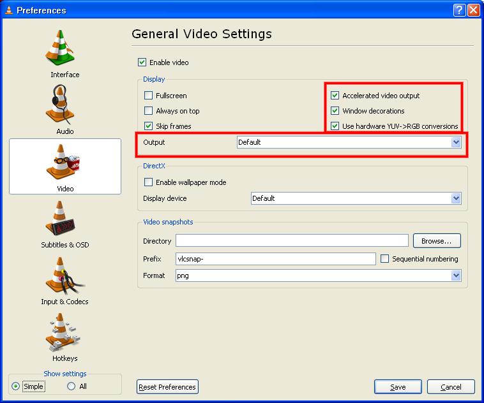The height and width of the screenshot is (403, 484).
Task: Check the Sequential numbering box
Action: 384,258
